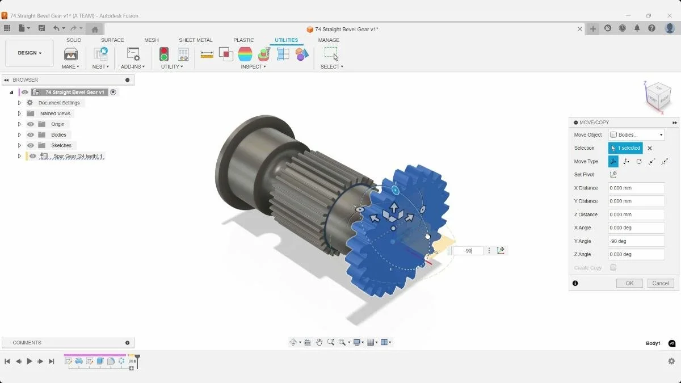Open the Scripts and Add-Ins icon
The image size is (681, 383).
point(133,54)
